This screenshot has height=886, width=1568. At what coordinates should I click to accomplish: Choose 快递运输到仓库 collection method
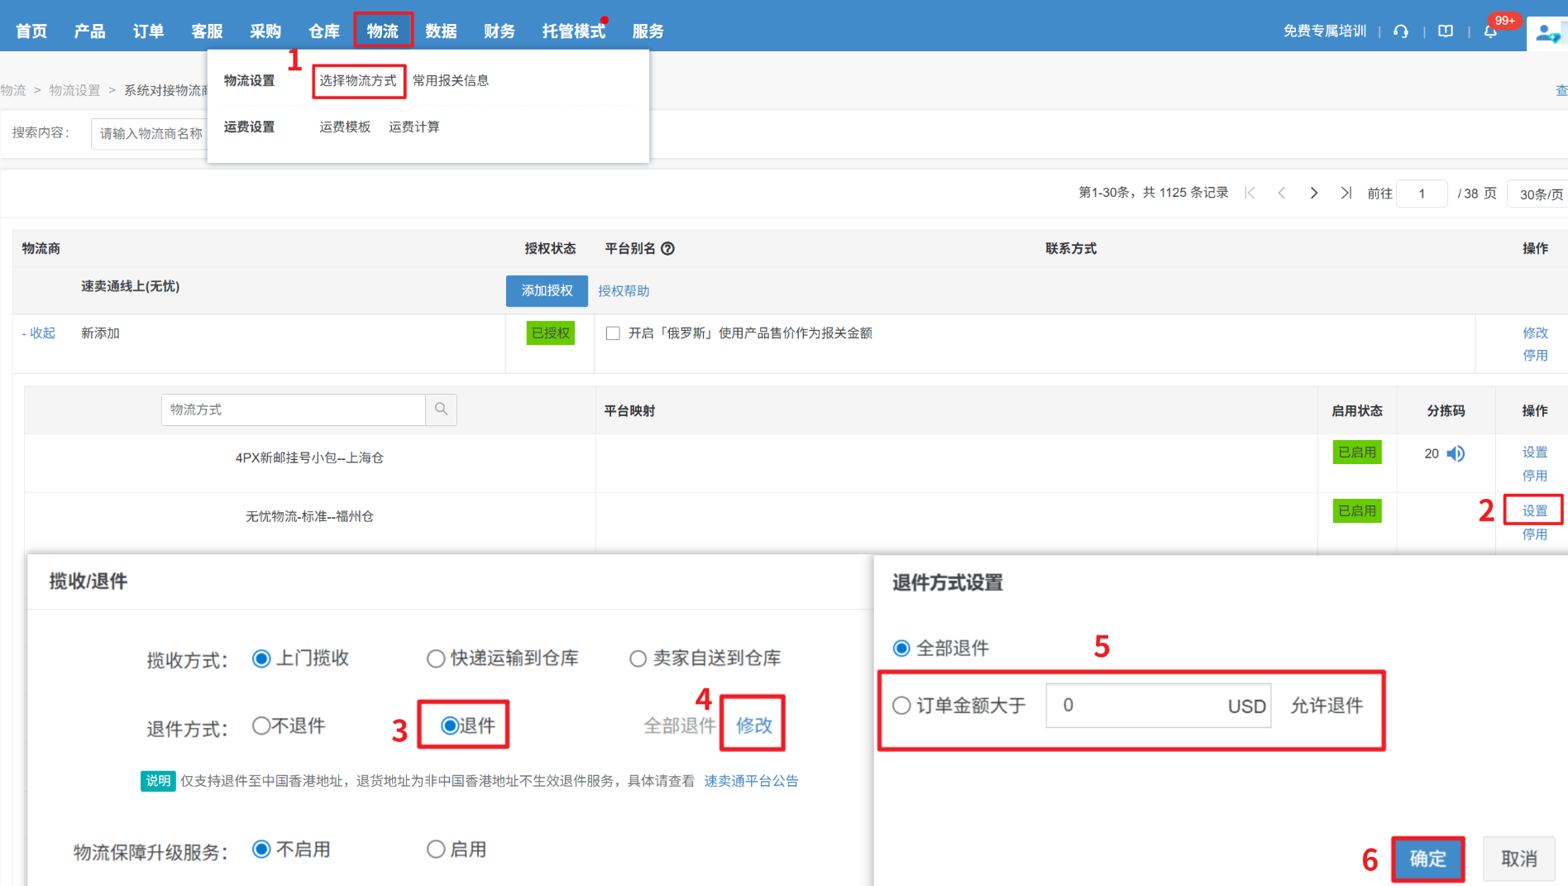pyautogui.click(x=436, y=659)
